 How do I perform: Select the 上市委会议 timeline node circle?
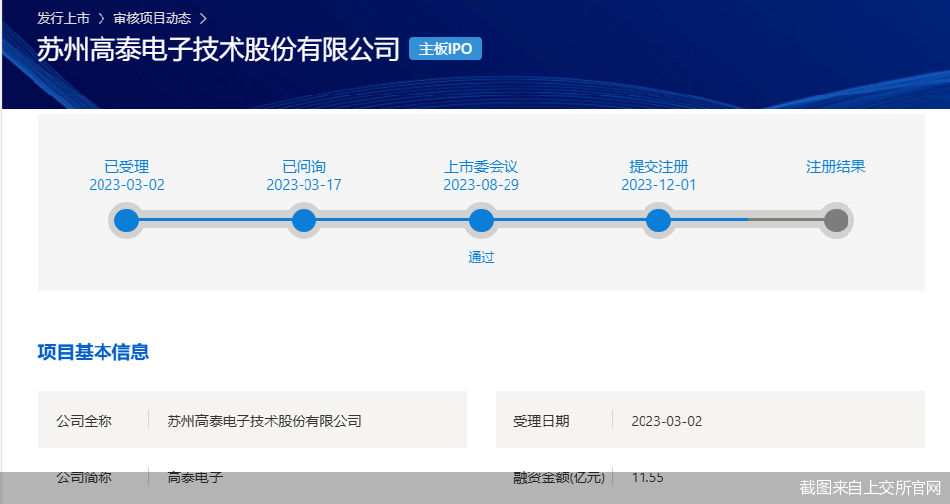point(481,220)
